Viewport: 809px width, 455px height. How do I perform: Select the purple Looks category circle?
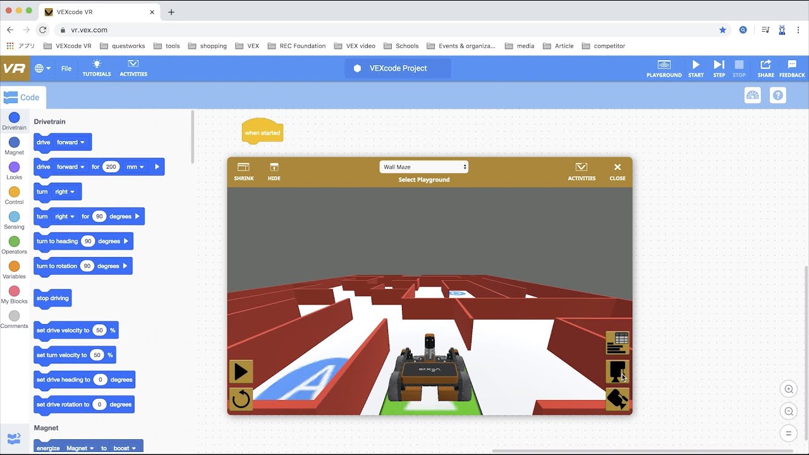click(14, 167)
